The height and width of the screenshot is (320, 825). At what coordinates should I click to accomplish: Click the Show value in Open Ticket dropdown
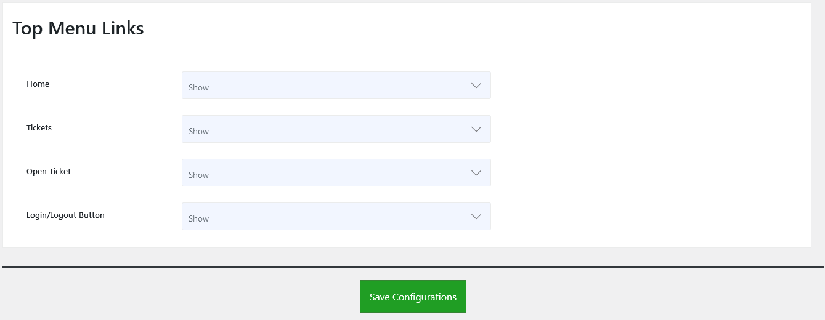pyautogui.click(x=198, y=175)
